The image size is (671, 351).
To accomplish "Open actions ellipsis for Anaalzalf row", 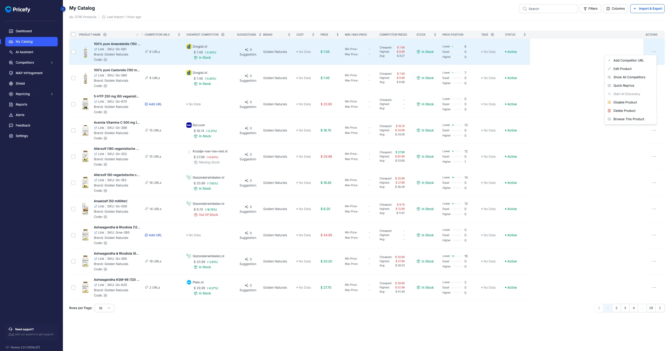I will coord(654,209).
